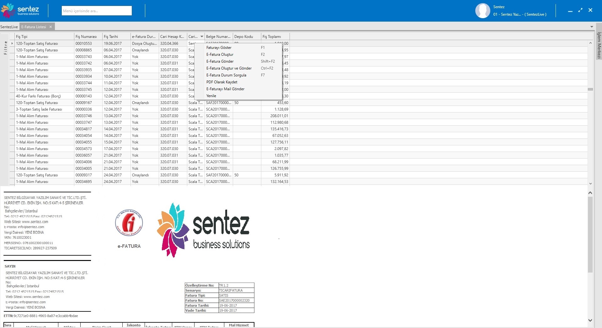Click the invoice preview scrollbar thumb
The width and height of the screenshot is (602, 328).
point(590,235)
